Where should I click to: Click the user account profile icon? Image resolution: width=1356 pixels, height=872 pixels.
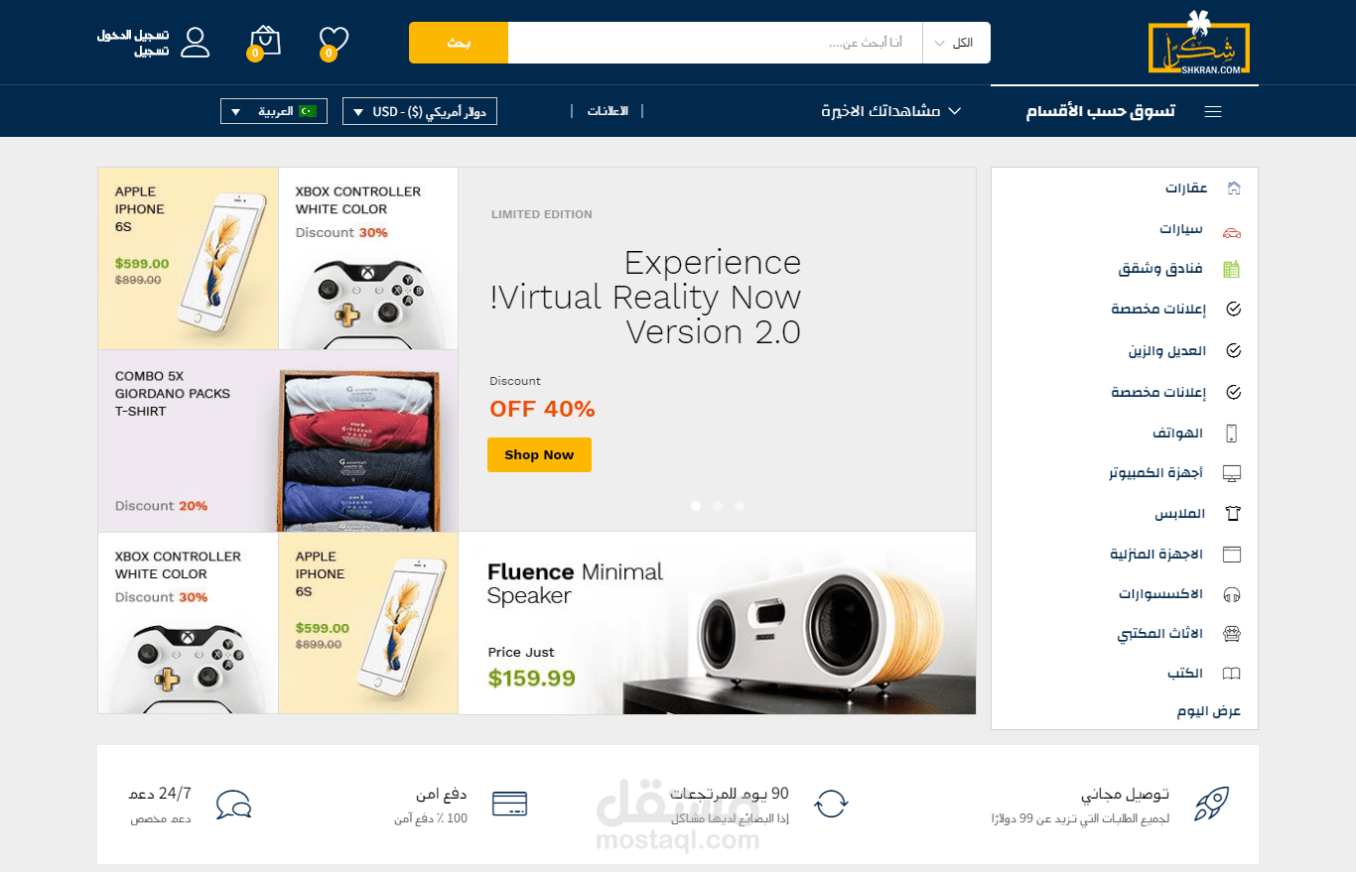coord(196,42)
